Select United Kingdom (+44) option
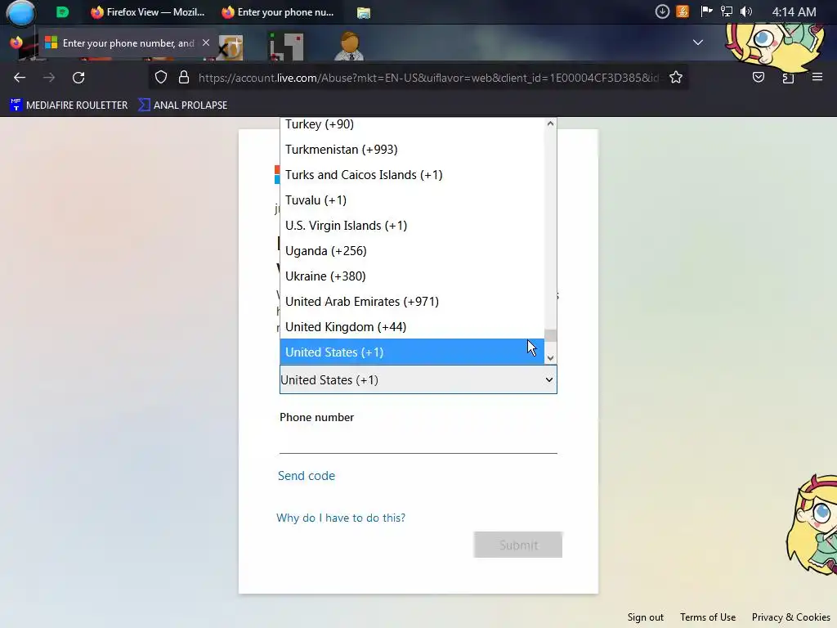The width and height of the screenshot is (837, 628). point(412,327)
